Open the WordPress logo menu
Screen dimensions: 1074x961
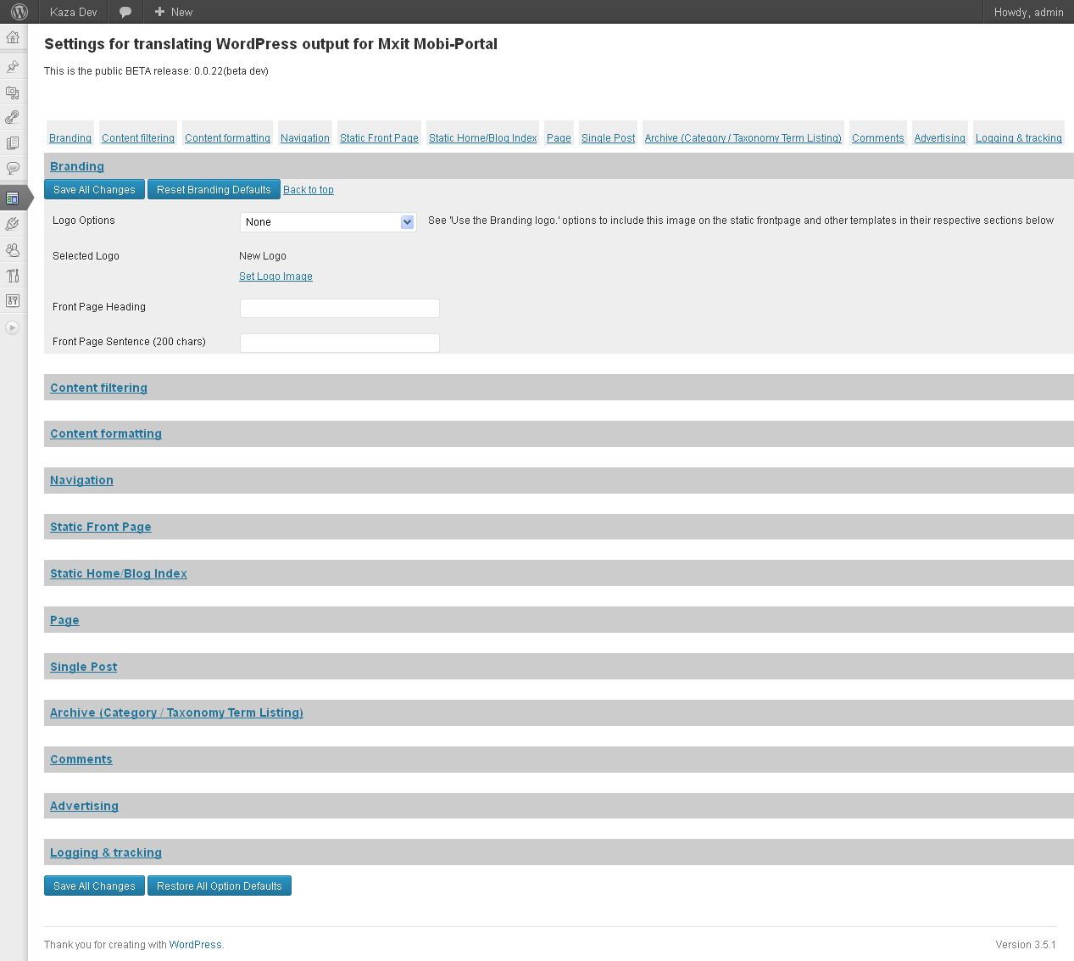coord(19,12)
